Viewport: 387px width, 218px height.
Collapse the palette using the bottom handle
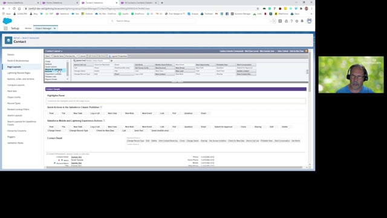[177, 82]
